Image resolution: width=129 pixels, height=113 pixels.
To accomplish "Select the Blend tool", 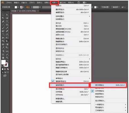I will pos(7,48).
